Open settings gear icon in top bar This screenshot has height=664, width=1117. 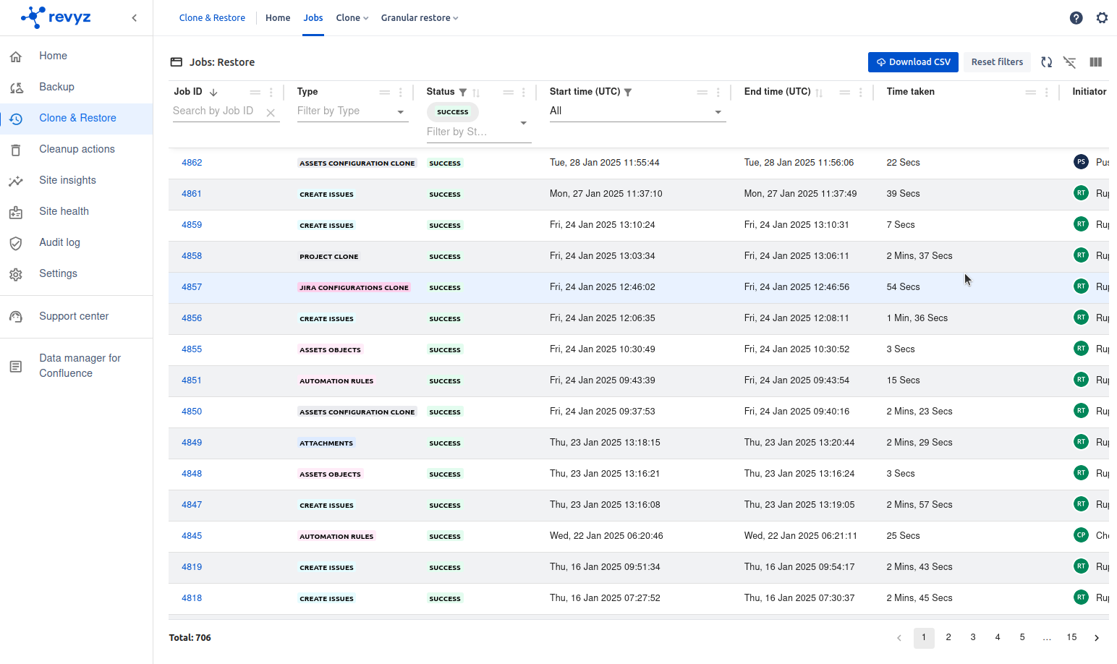point(1101,18)
